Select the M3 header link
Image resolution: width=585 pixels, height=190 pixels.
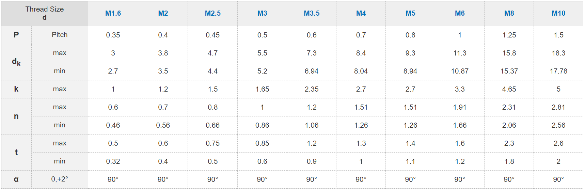coord(262,13)
